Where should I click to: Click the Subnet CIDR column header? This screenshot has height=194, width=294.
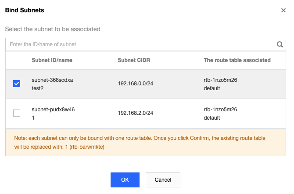click(x=134, y=60)
